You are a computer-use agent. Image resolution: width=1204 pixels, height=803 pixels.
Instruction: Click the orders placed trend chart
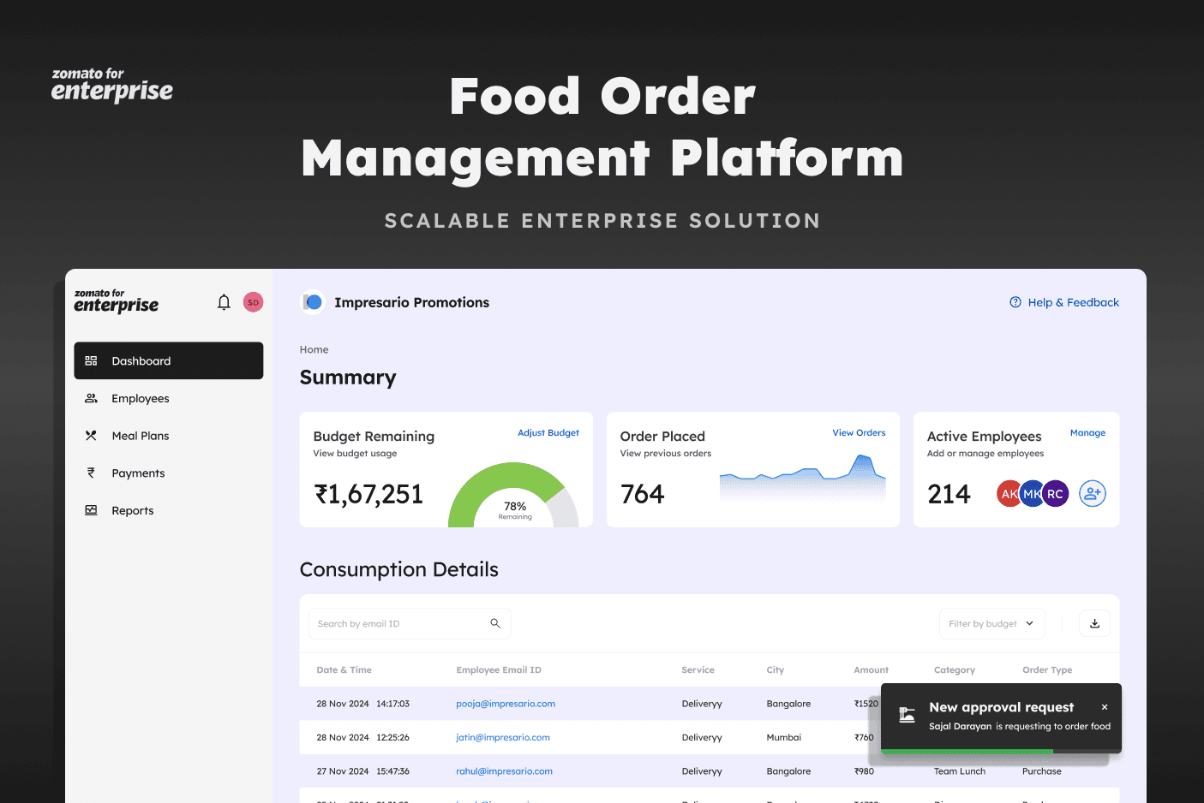pyautogui.click(x=803, y=478)
